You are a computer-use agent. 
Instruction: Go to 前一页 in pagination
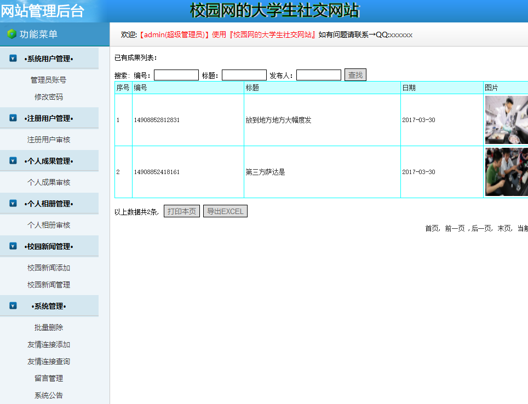455,229
